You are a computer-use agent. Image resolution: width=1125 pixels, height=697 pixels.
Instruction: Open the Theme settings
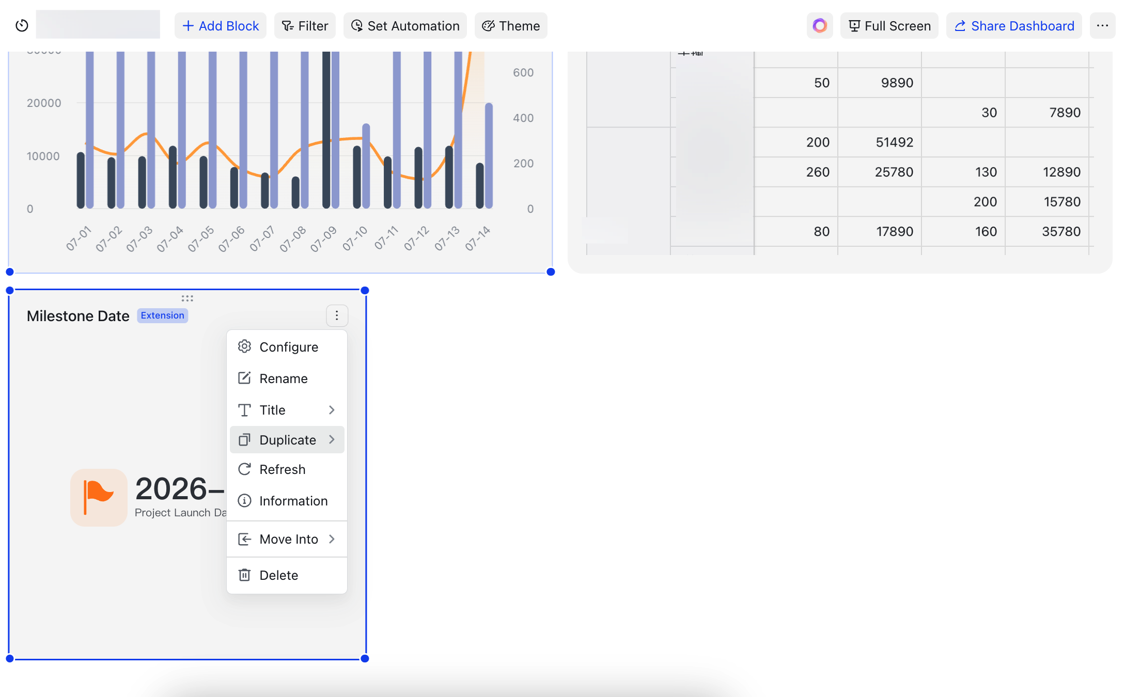511,26
